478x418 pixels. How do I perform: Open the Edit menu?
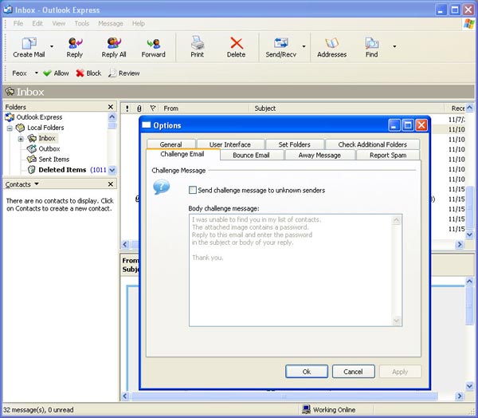pos(37,23)
